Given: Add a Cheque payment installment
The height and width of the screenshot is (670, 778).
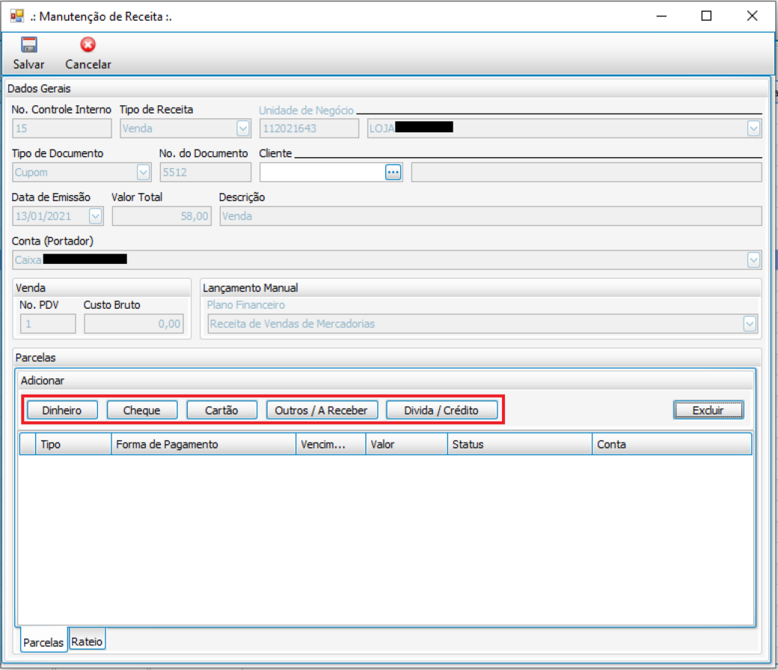Looking at the screenshot, I should tap(142, 410).
